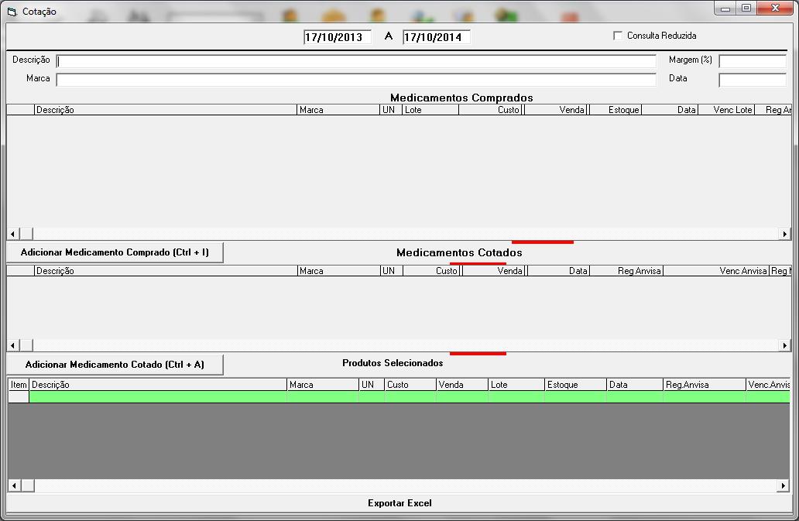Select the end date field 17/10/2014

[x=437, y=37]
